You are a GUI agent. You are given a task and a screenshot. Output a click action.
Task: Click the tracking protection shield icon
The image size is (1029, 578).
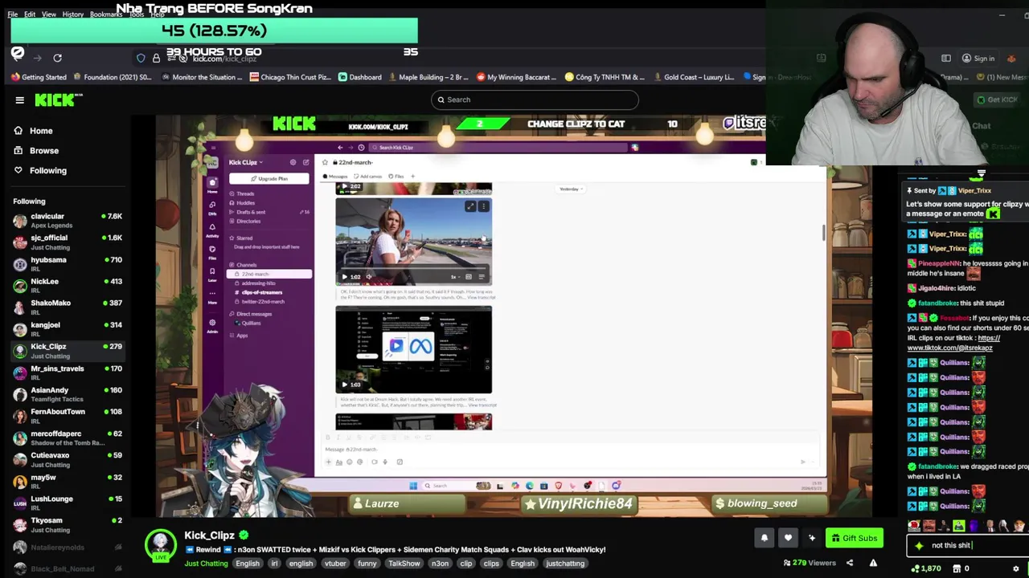(141, 58)
